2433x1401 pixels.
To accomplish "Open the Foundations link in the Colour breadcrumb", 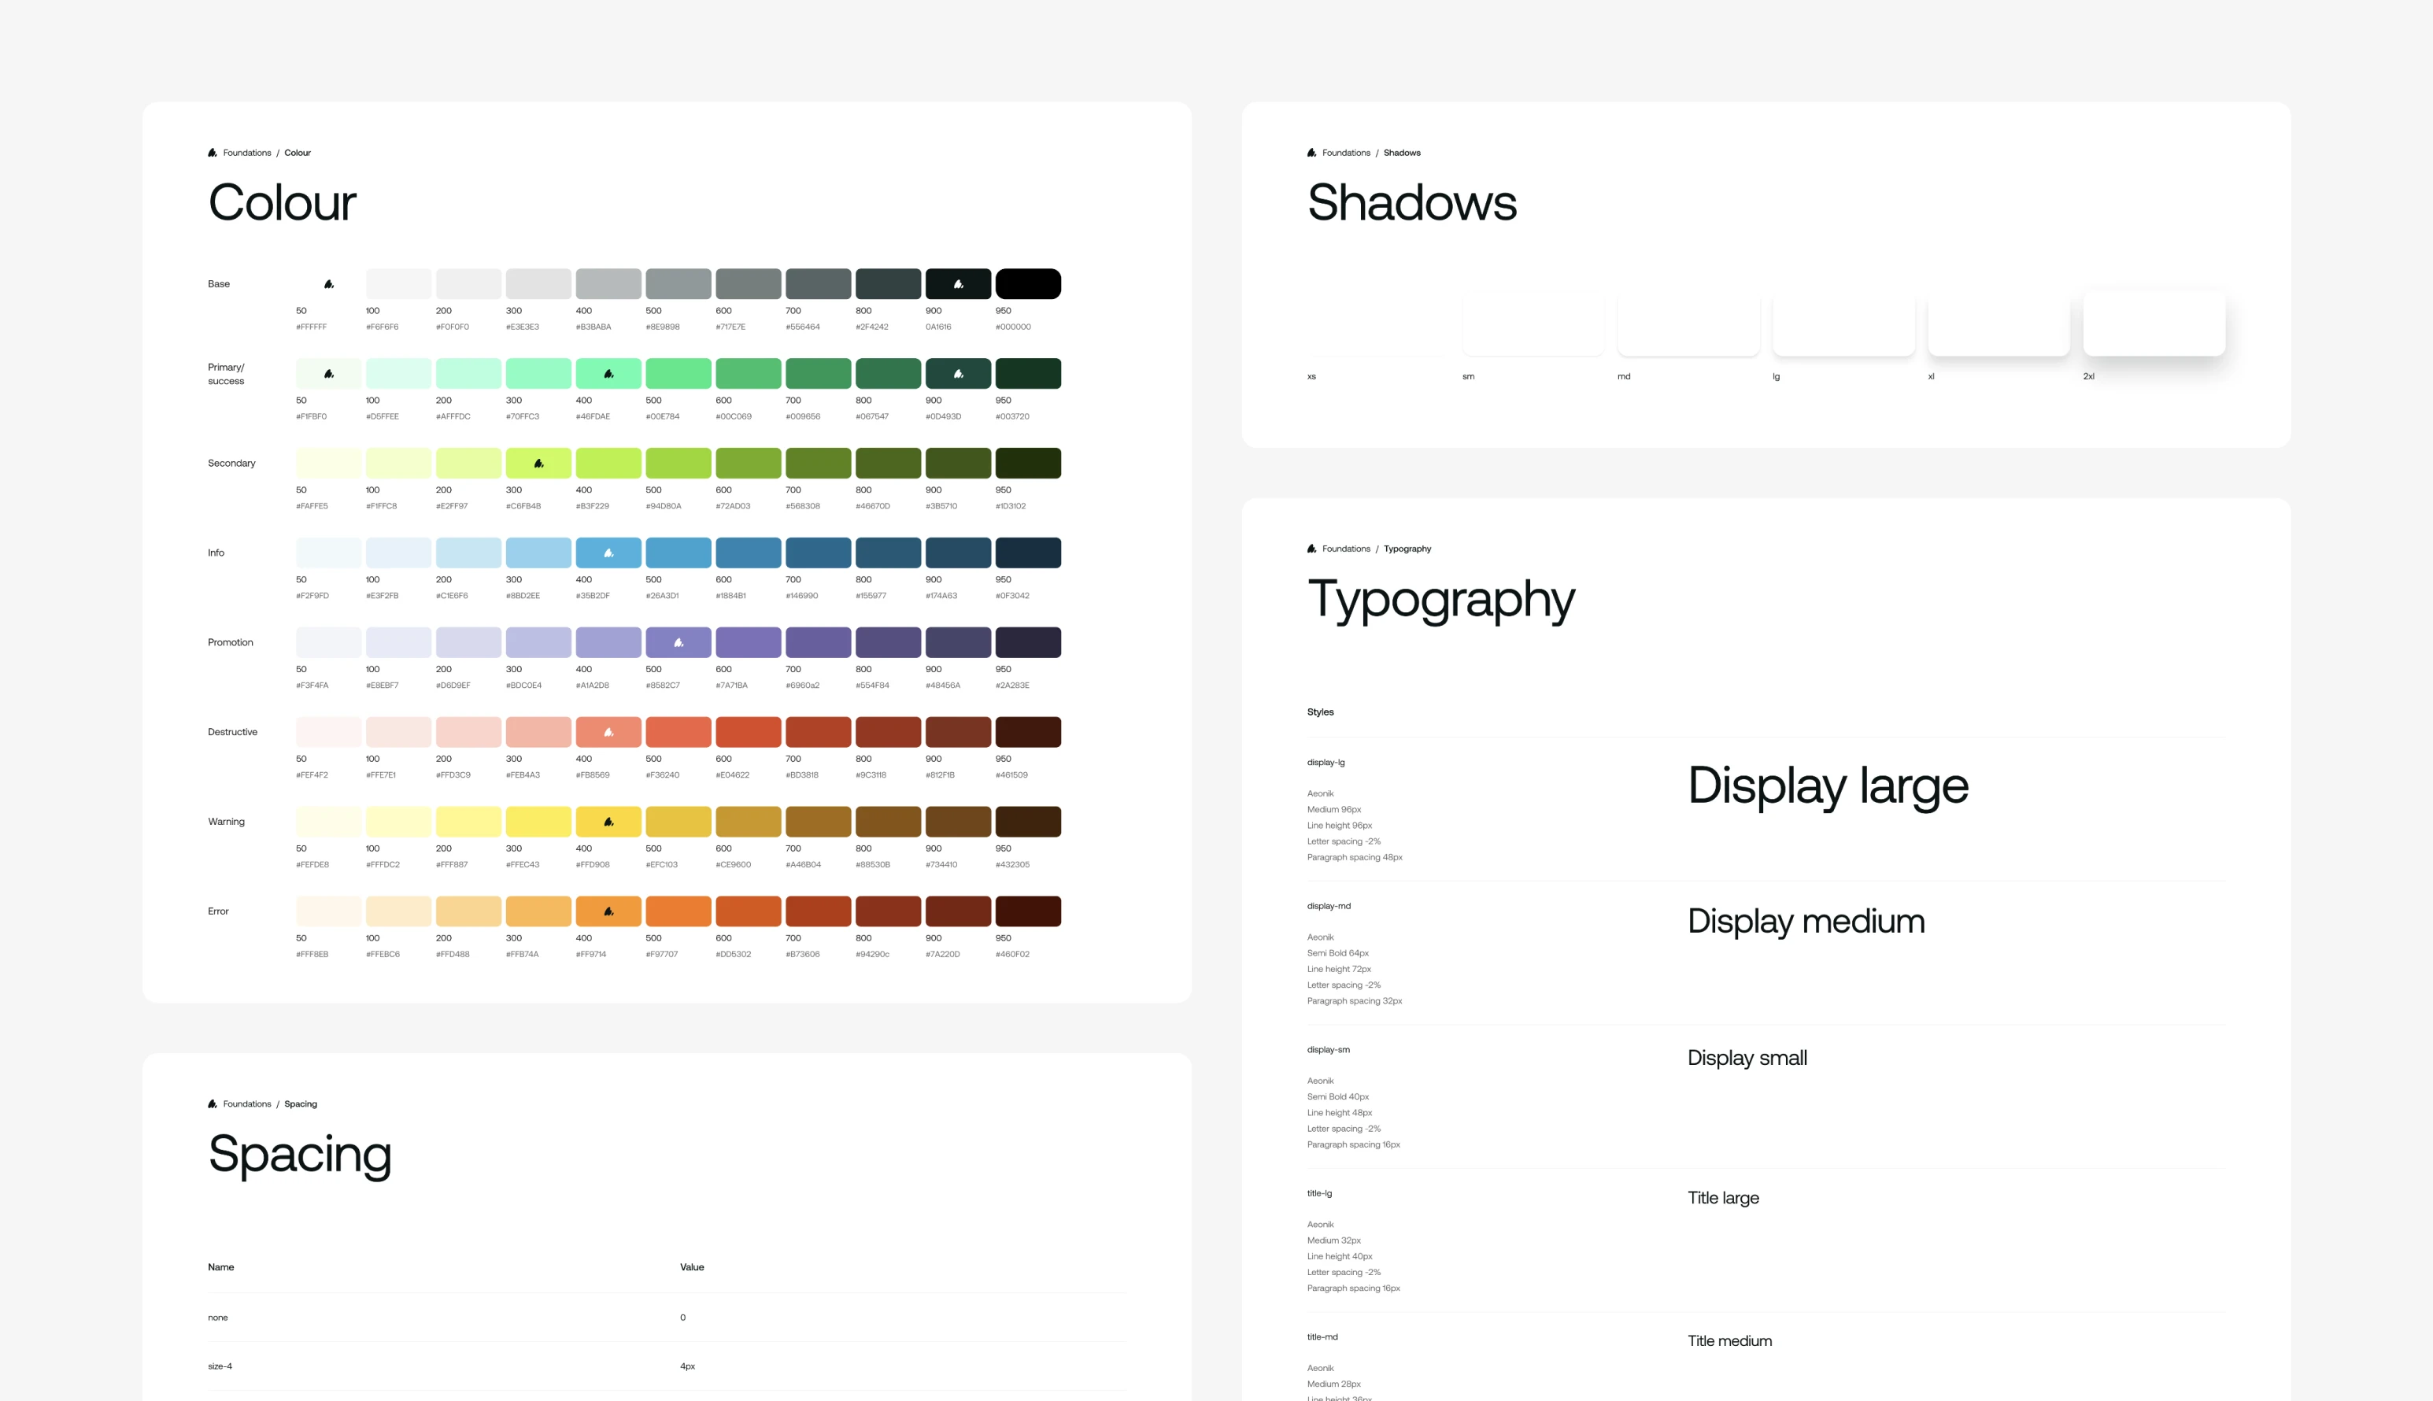I will [x=247, y=153].
